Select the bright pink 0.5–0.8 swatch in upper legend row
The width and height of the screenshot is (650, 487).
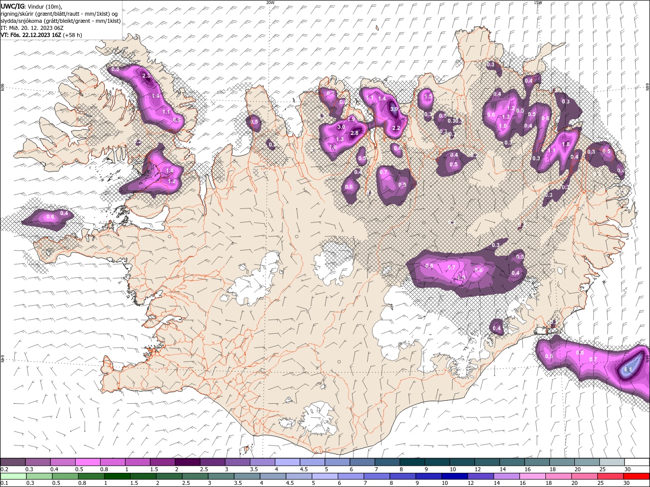click(88, 462)
